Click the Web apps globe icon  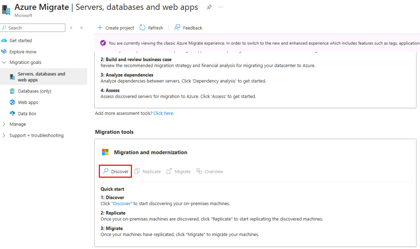[12, 102]
